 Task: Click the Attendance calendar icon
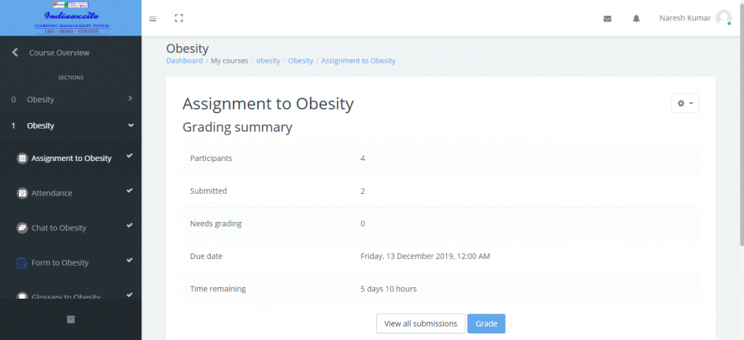click(22, 193)
